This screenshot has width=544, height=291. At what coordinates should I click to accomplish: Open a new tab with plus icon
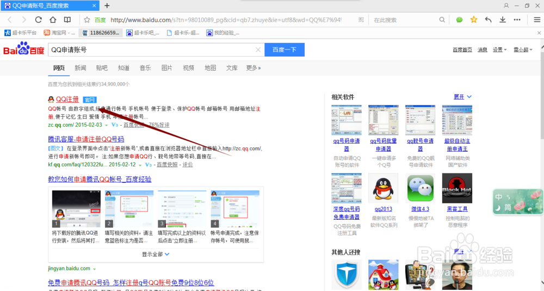click(x=107, y=5)
